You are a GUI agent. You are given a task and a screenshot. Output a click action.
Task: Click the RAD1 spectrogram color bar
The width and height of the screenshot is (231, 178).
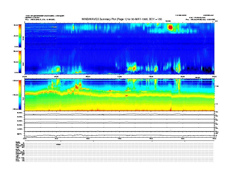20,62
